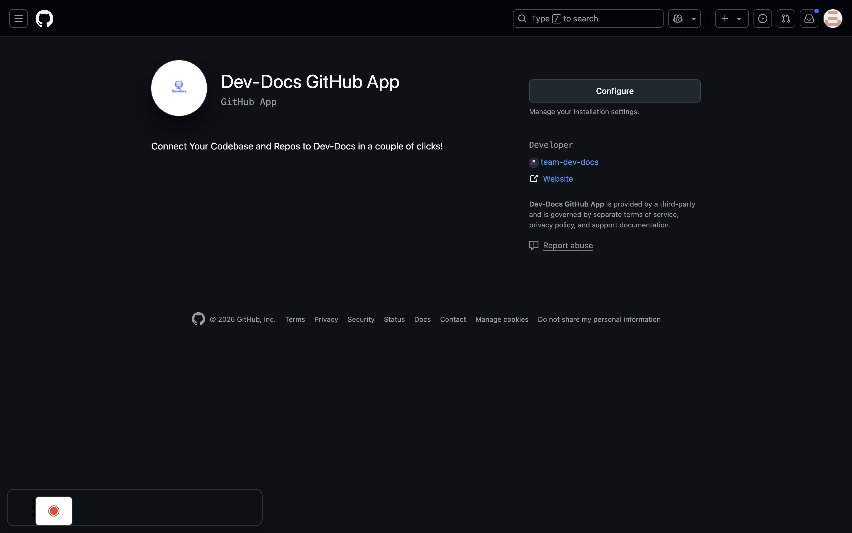The image size is (852, 533).
Task: Click the Dev-Docs app logo thumbnail
Action: [179, 88]
